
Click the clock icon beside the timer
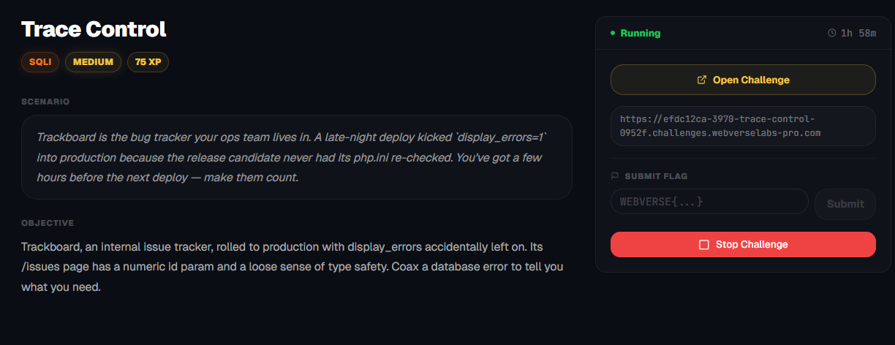pyautogui.click(x=831, y=33)
